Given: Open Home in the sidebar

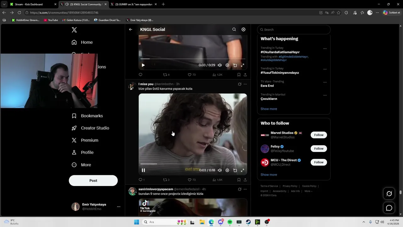Looking at the screenshot, I should tap(82, 42).
